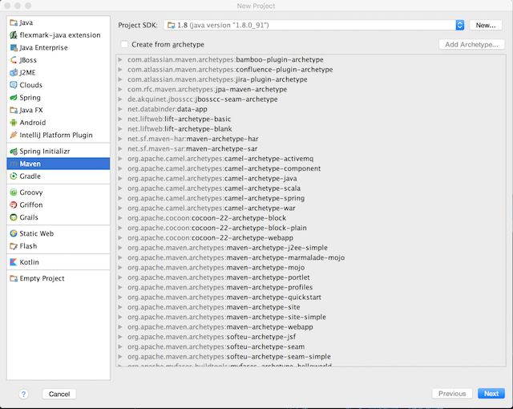
Task: Select maven-archetype-j2ee-simple row
Action: pyautogui.click(x=311, y=248)
